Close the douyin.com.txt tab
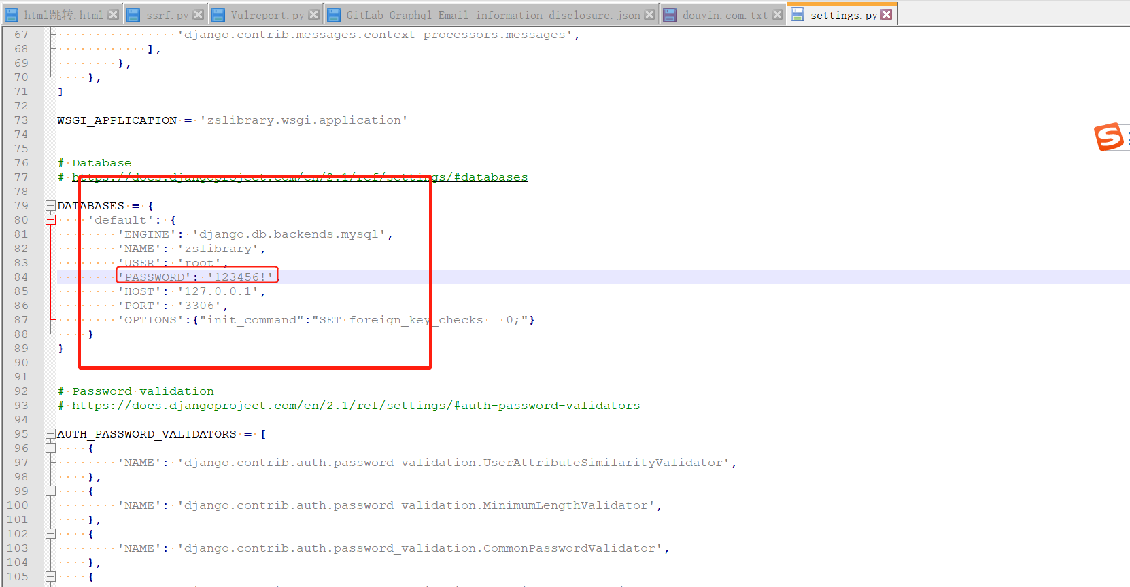 pos(777,15)
